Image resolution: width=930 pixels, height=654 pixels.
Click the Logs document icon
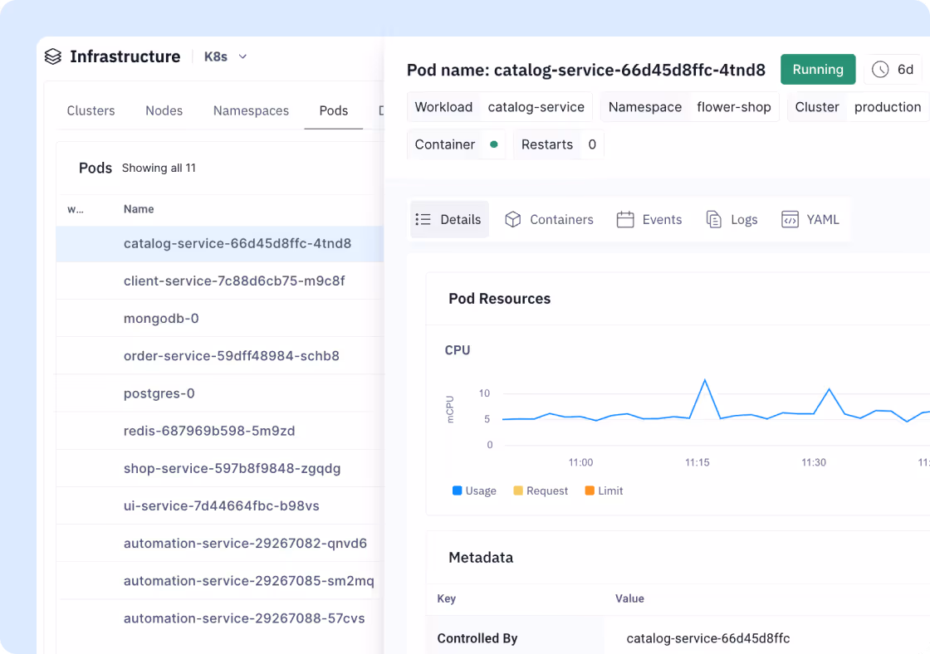pyautogui.click(x=713, y=219)
